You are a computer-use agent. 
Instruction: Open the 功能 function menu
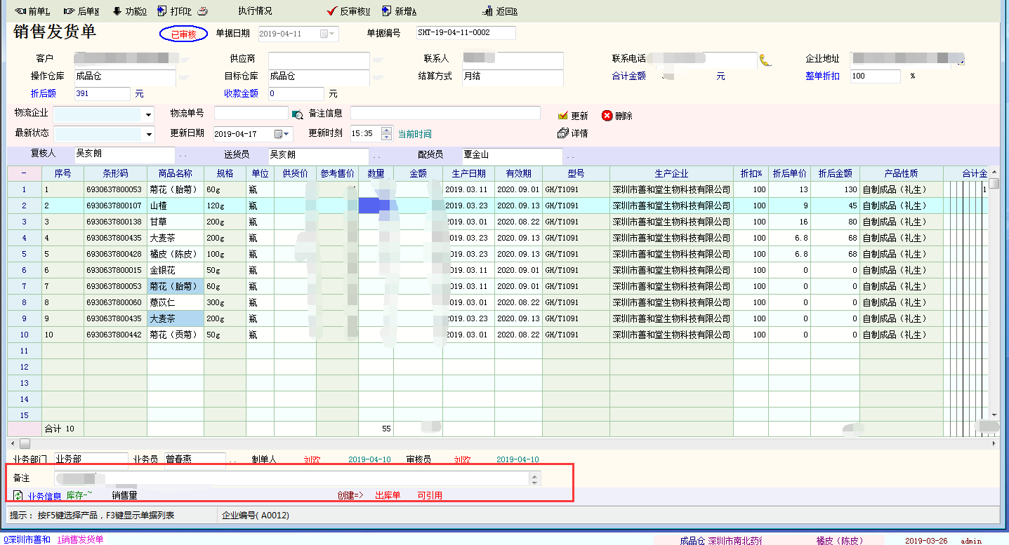[x=129, y=11]
